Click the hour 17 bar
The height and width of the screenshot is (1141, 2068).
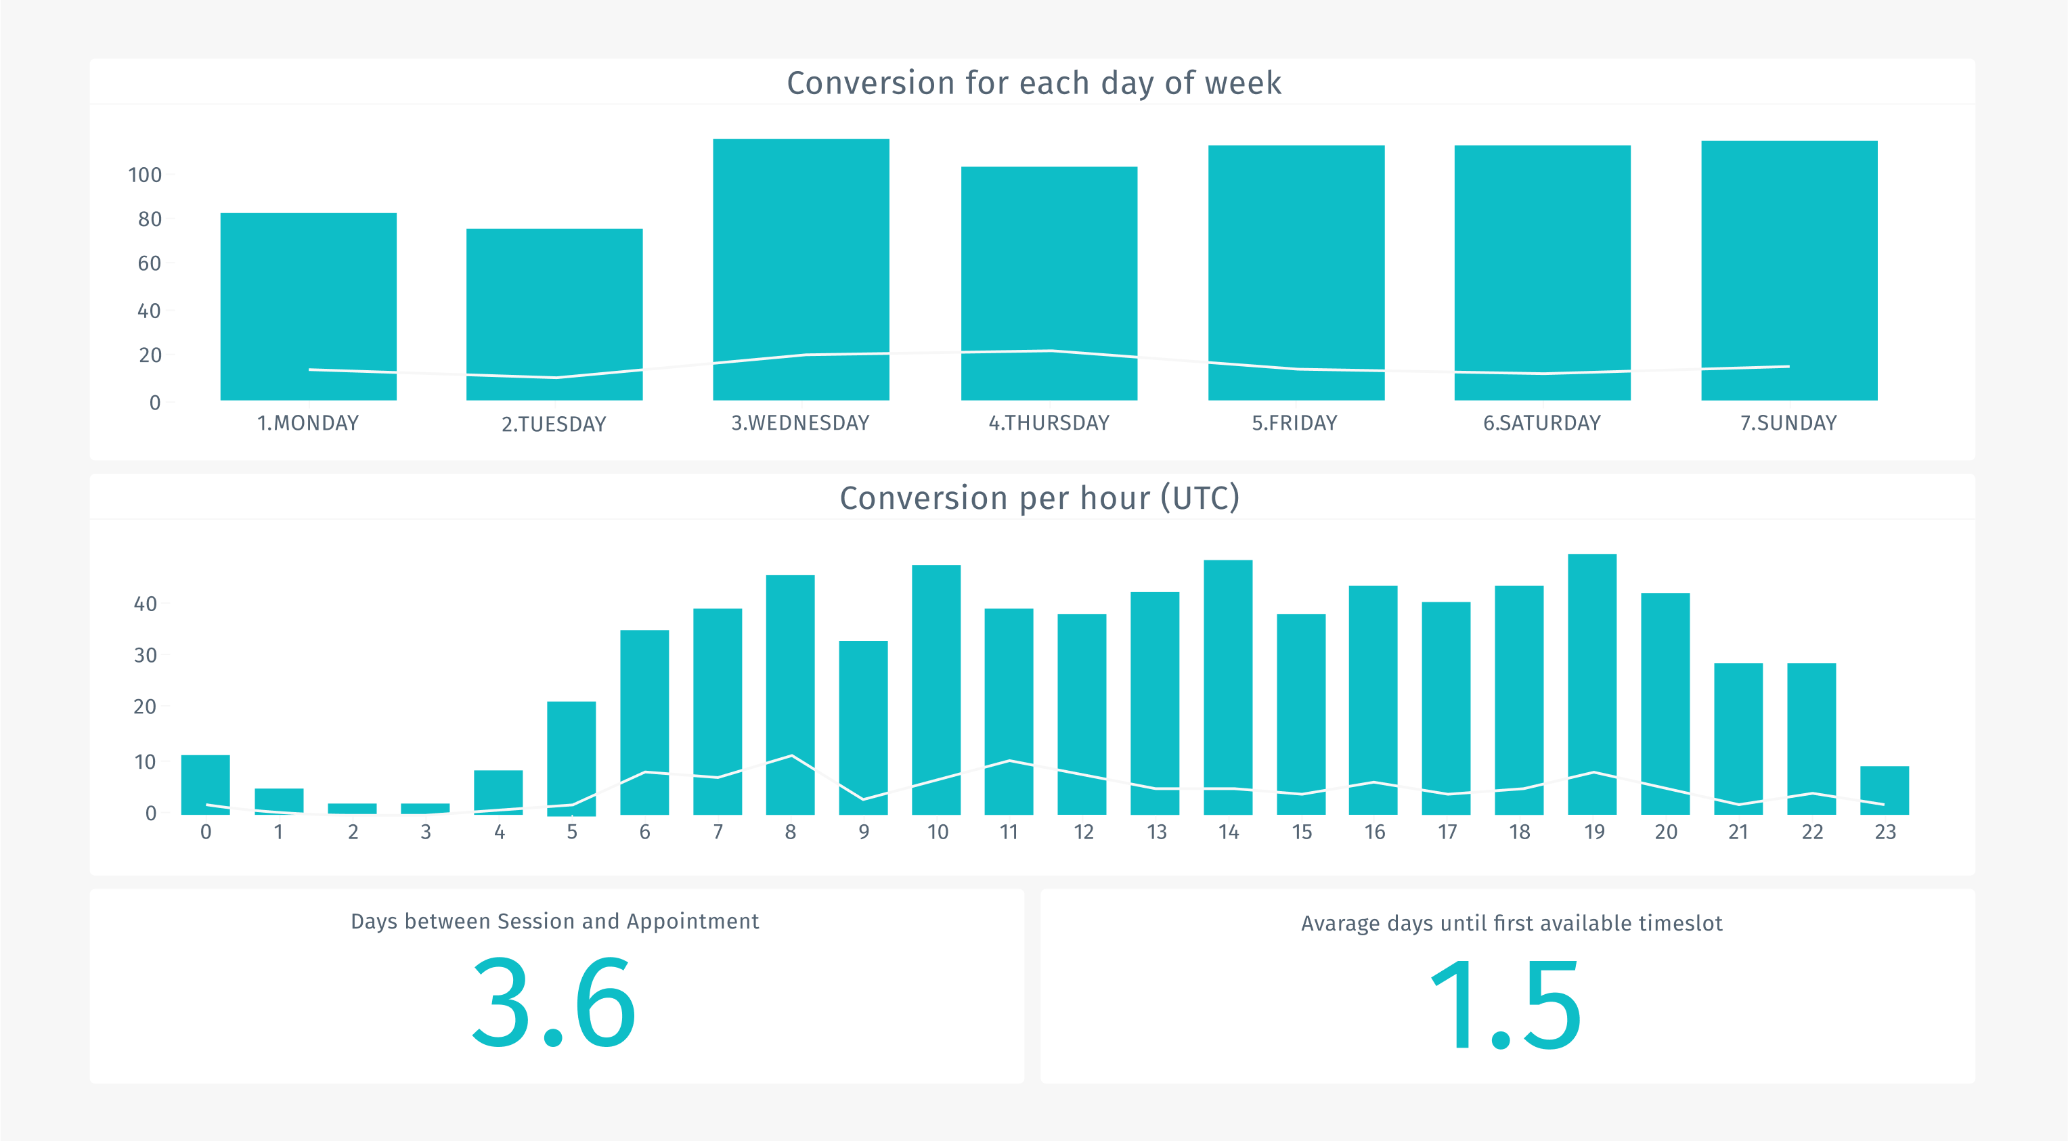(x=1447, y=709)
